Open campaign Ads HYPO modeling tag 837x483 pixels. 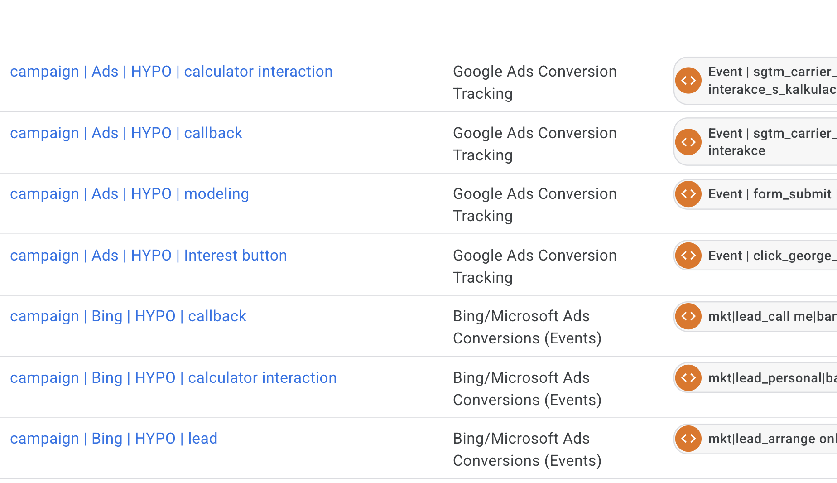[x=130, y=194]
